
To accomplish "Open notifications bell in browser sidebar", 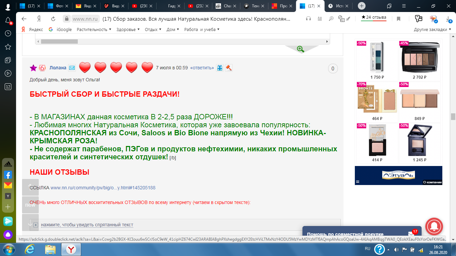I will pos(8,20).
